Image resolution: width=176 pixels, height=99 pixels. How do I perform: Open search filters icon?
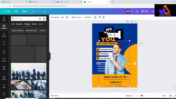point(44,19)
